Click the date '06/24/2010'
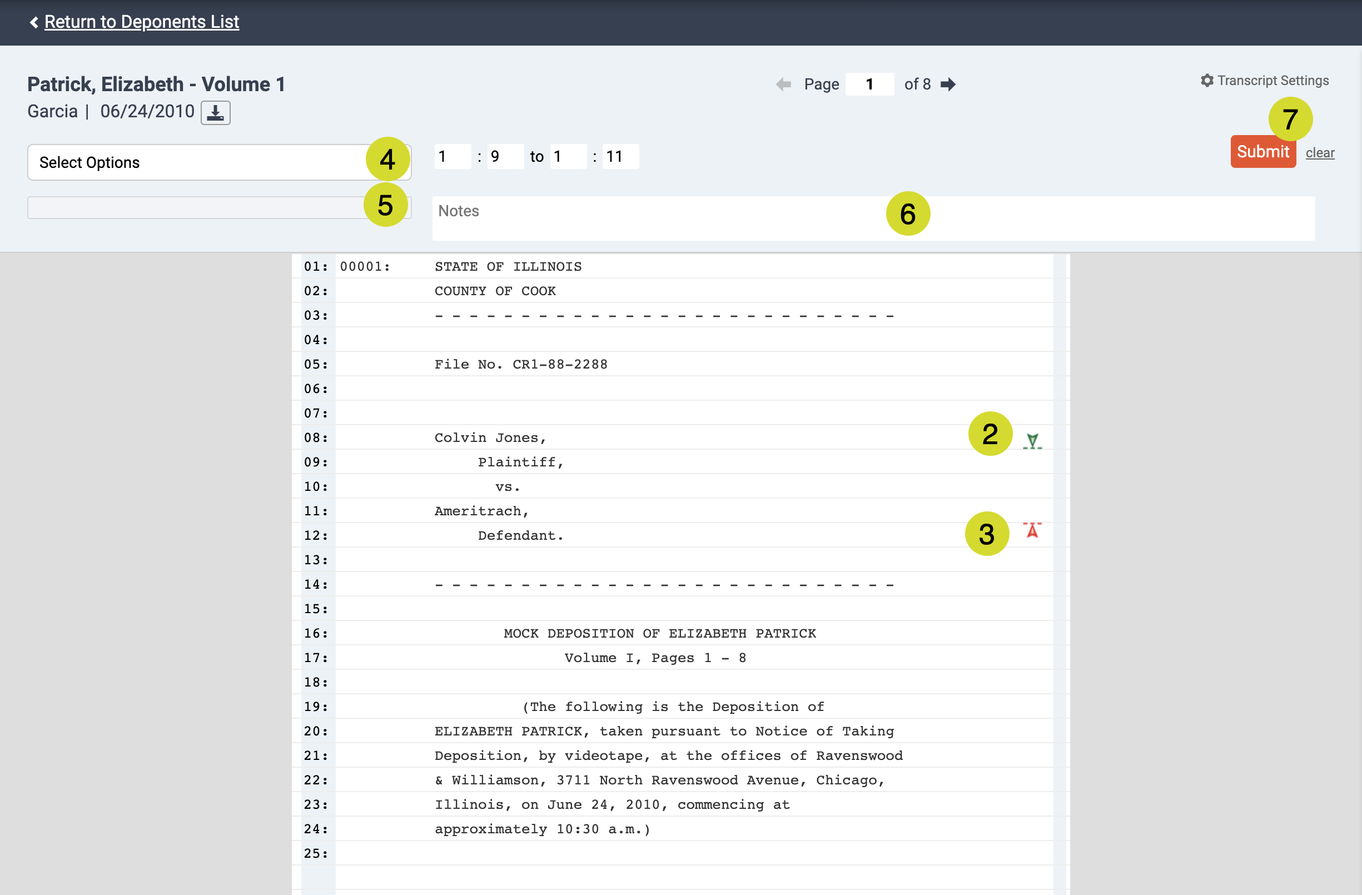Image resolution: width=1362 pixels, height=895 pixels. tap(147, 111)
